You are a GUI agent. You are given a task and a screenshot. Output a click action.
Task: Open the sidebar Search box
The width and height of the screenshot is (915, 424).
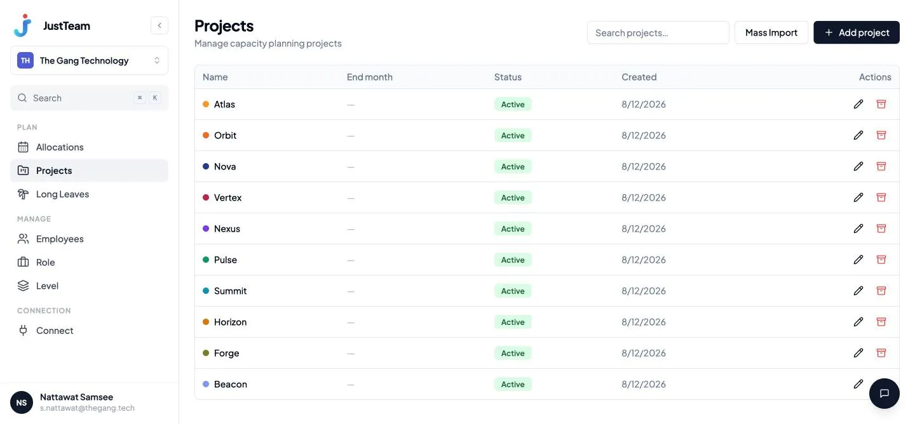pyautogui.click(x=90, y=98)
